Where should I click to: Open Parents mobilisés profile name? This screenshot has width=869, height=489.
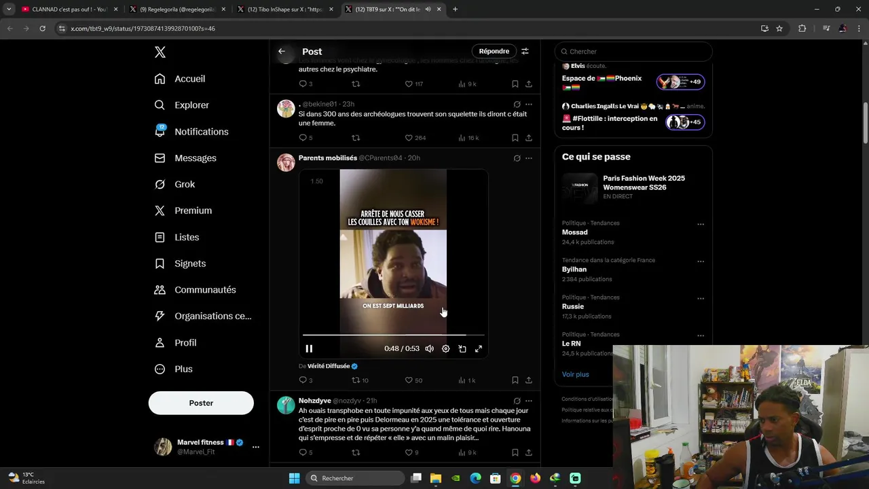pos(328,158)
